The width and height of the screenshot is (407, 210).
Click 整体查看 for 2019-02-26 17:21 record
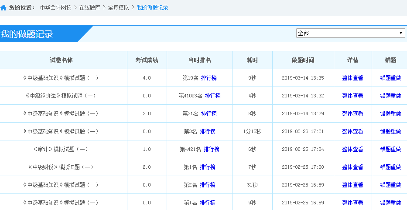(352, 132)
